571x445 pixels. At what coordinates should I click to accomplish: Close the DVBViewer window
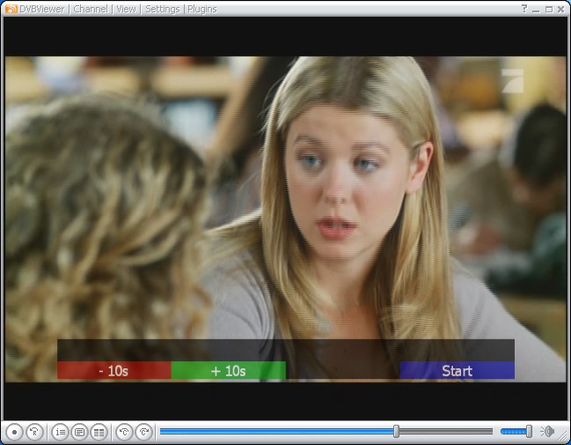[x=561, y=10]
